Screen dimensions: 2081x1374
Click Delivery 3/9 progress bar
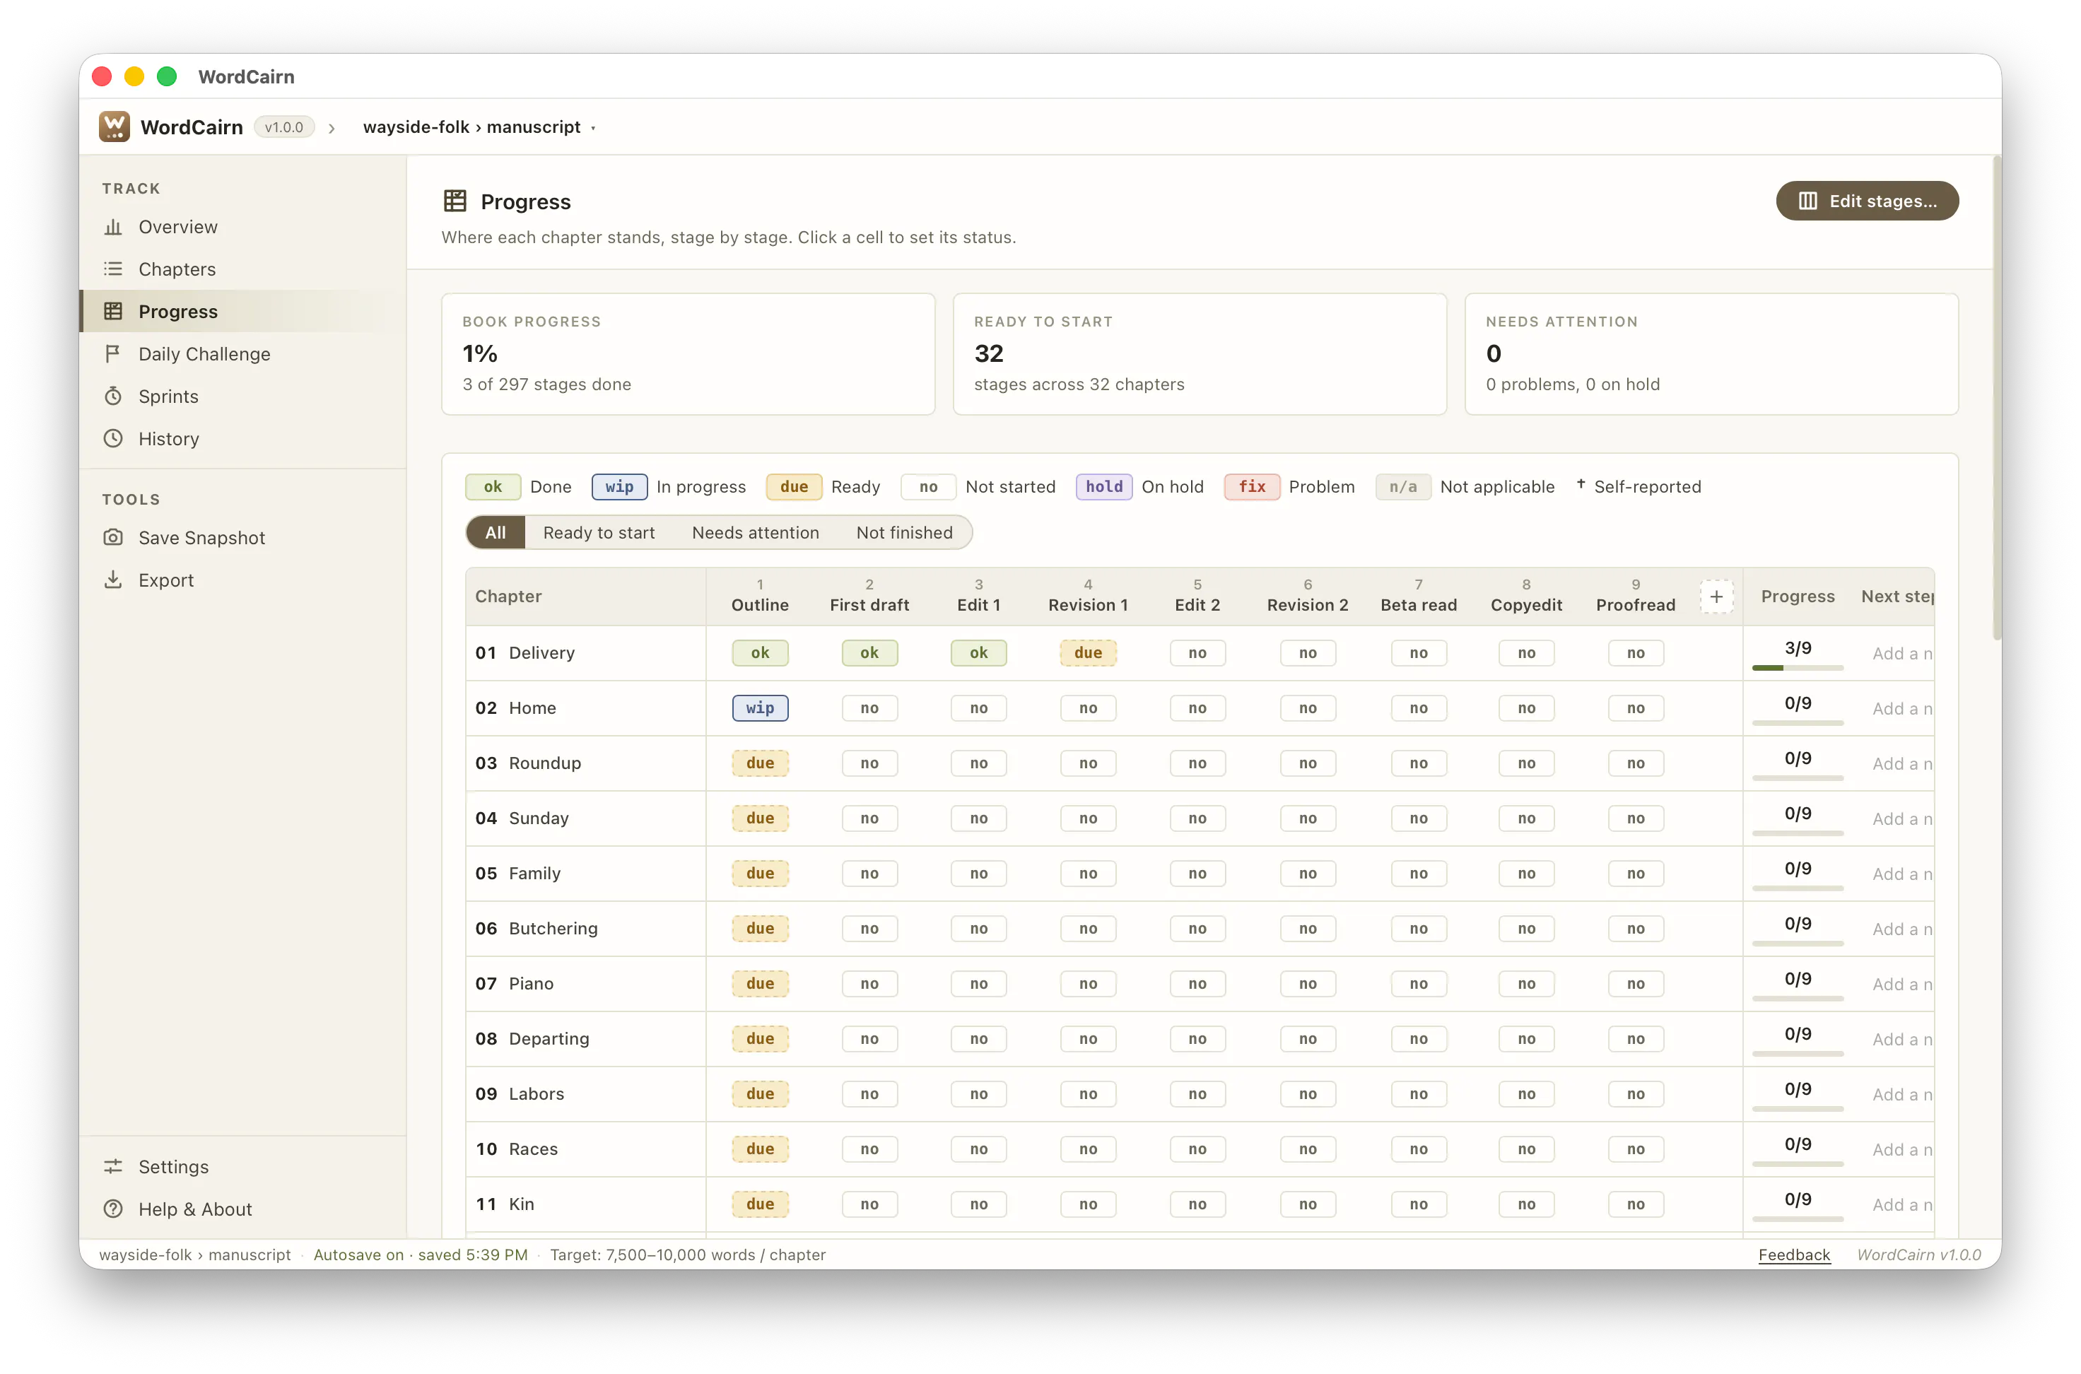tap(1797, 668)
